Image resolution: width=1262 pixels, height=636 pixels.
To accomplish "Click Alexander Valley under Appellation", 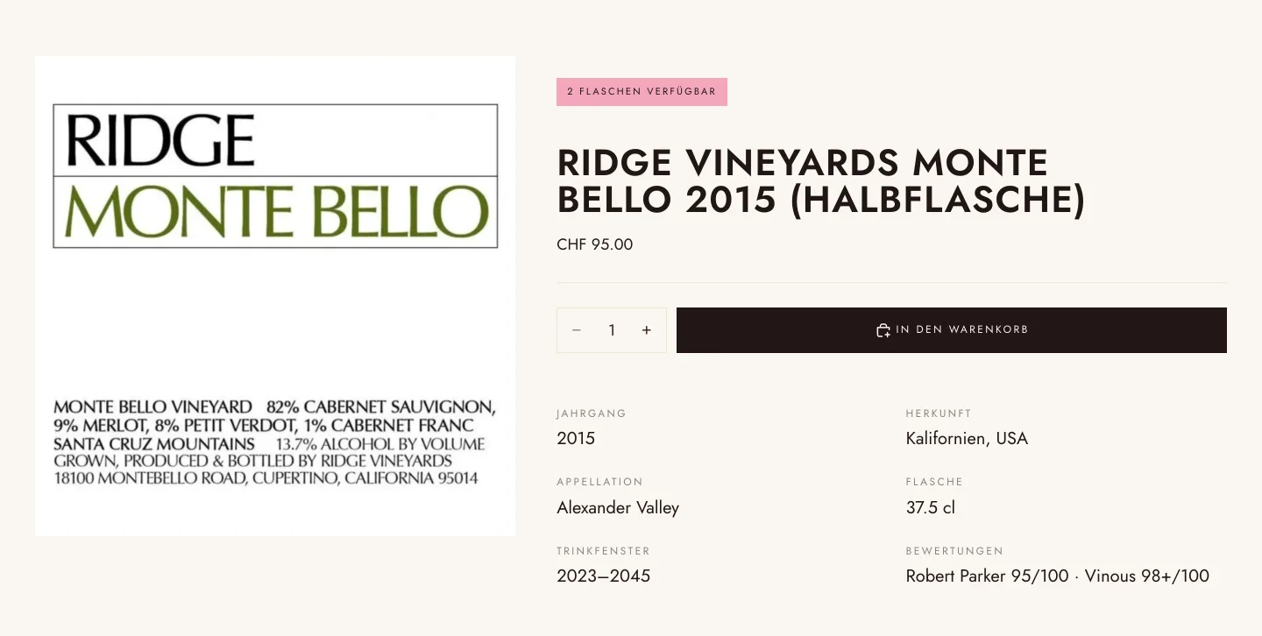I will click(x=618, y=507).
